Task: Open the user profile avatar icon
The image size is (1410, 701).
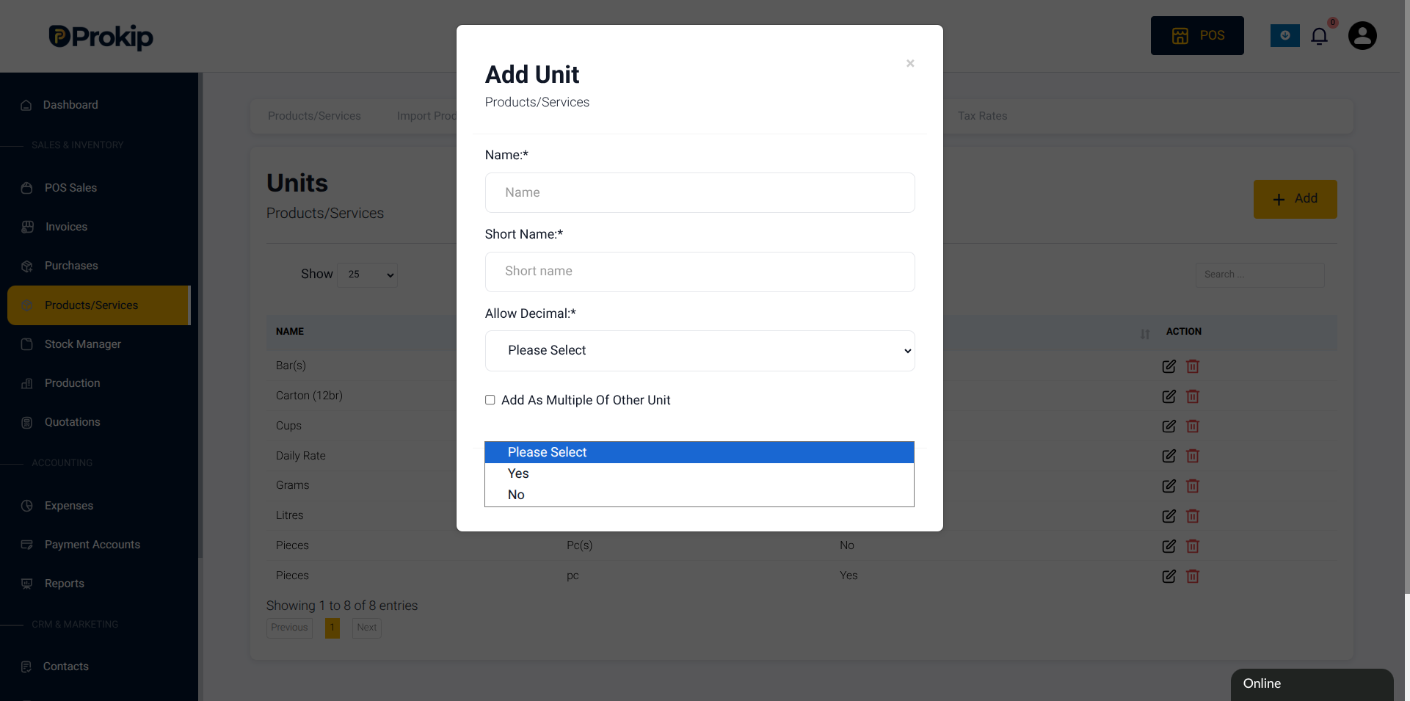Action: pos(1362,35)
